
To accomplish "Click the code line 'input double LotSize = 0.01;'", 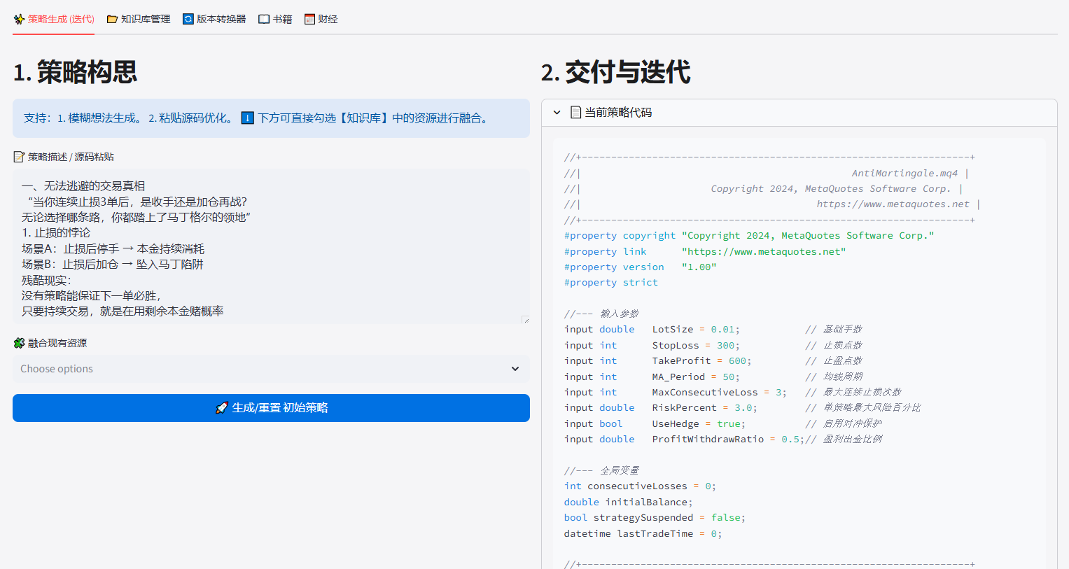I will pos(713,330).
